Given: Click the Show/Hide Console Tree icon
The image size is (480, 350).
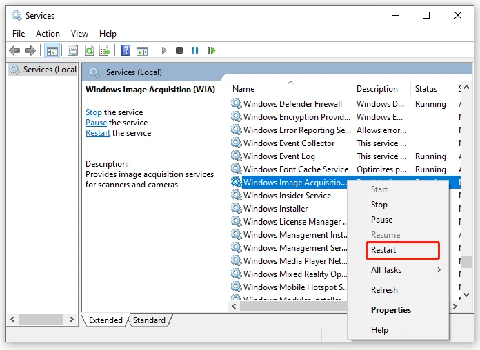Looking at the screenshot, I should pos(52,50).
